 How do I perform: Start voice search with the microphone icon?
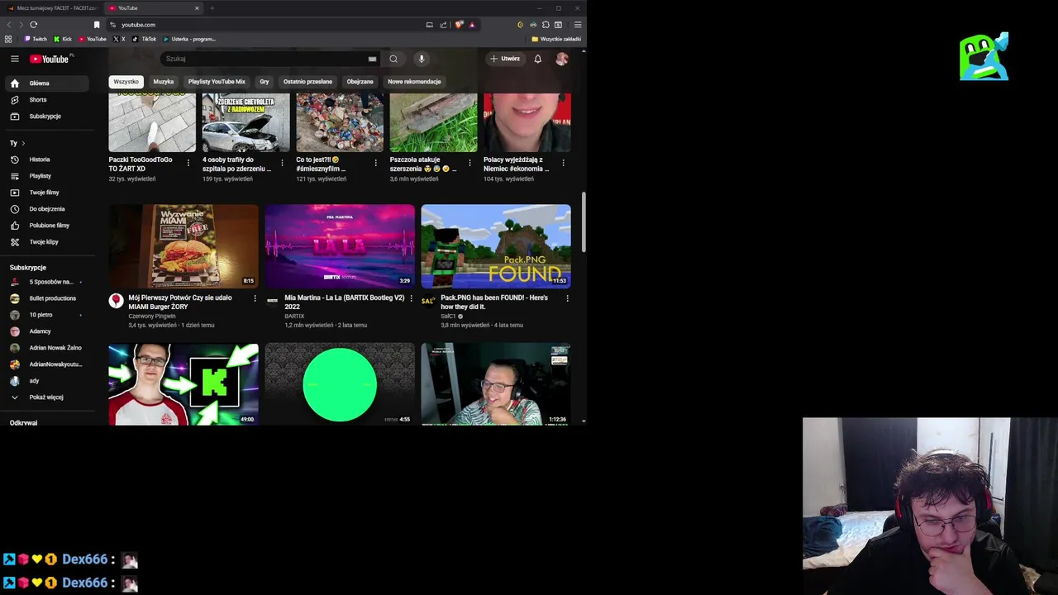click(x=422, y=59)
